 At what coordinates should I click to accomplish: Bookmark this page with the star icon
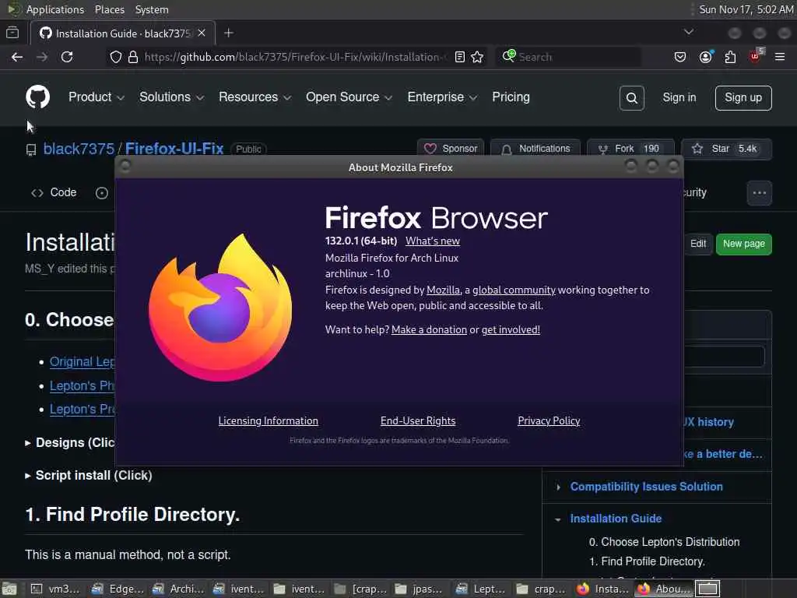pyautogui.click(x=477, y=57)
